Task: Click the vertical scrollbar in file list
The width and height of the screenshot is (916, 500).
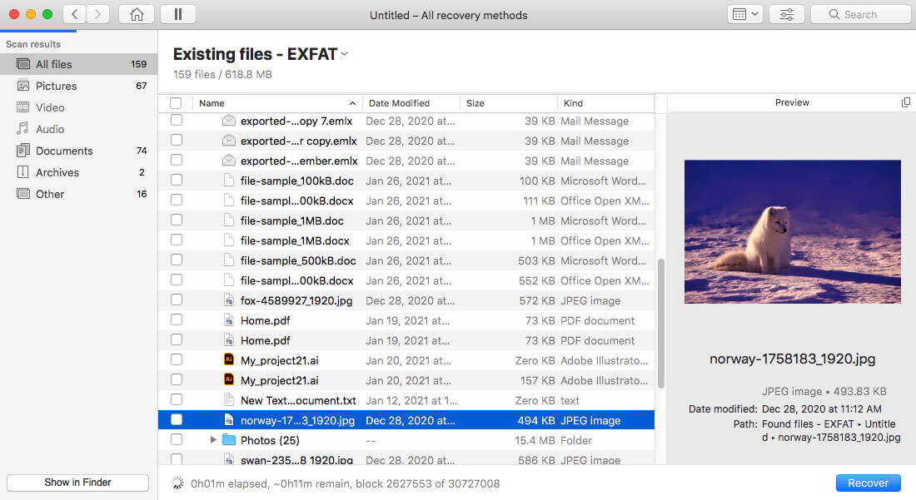Action: pos(661,323)
